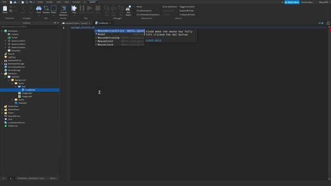The height and width of the screenshot is (186, 331).
Task: Choose MouseButton1Click from autocomplete
Action: click(x=119, y=31)
